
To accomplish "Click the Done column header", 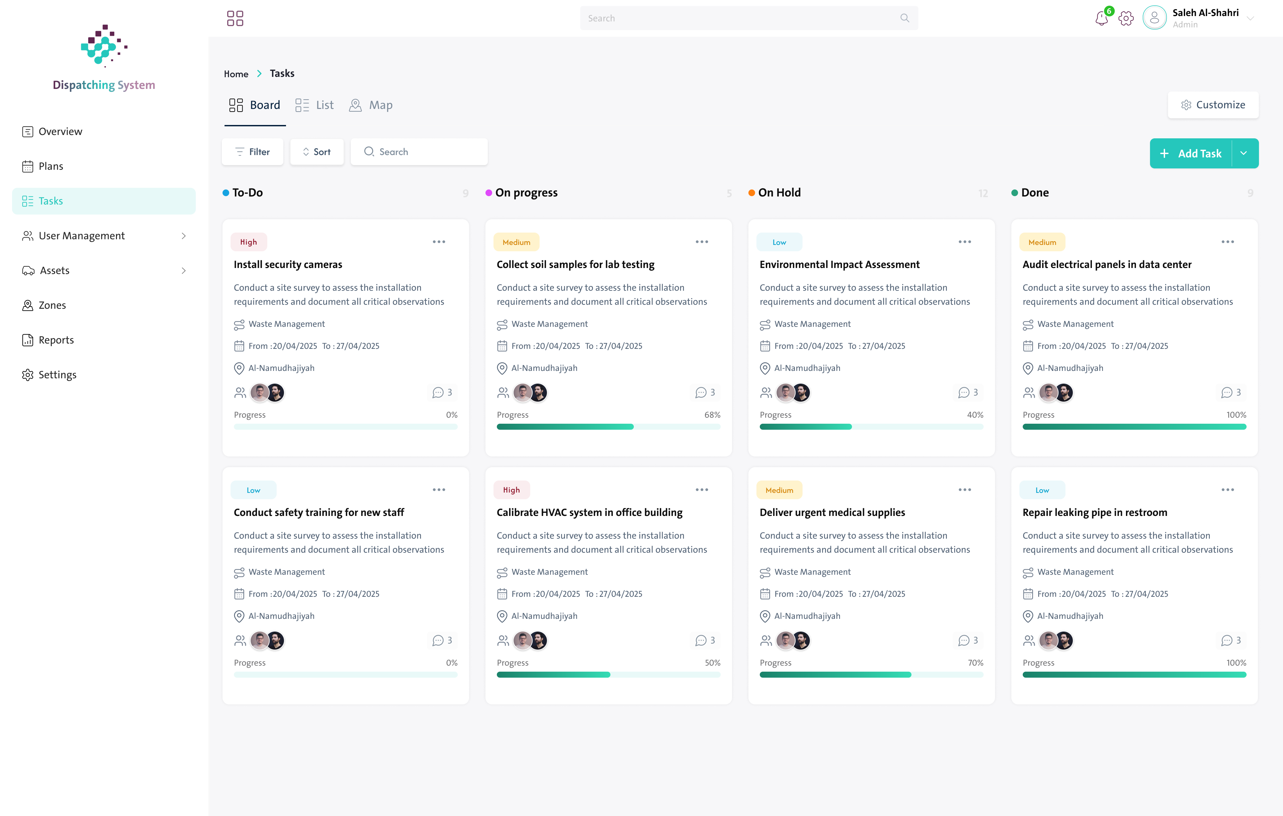I will [1035, 193].
